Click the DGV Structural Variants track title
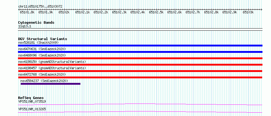 click(x=43, y=39)
